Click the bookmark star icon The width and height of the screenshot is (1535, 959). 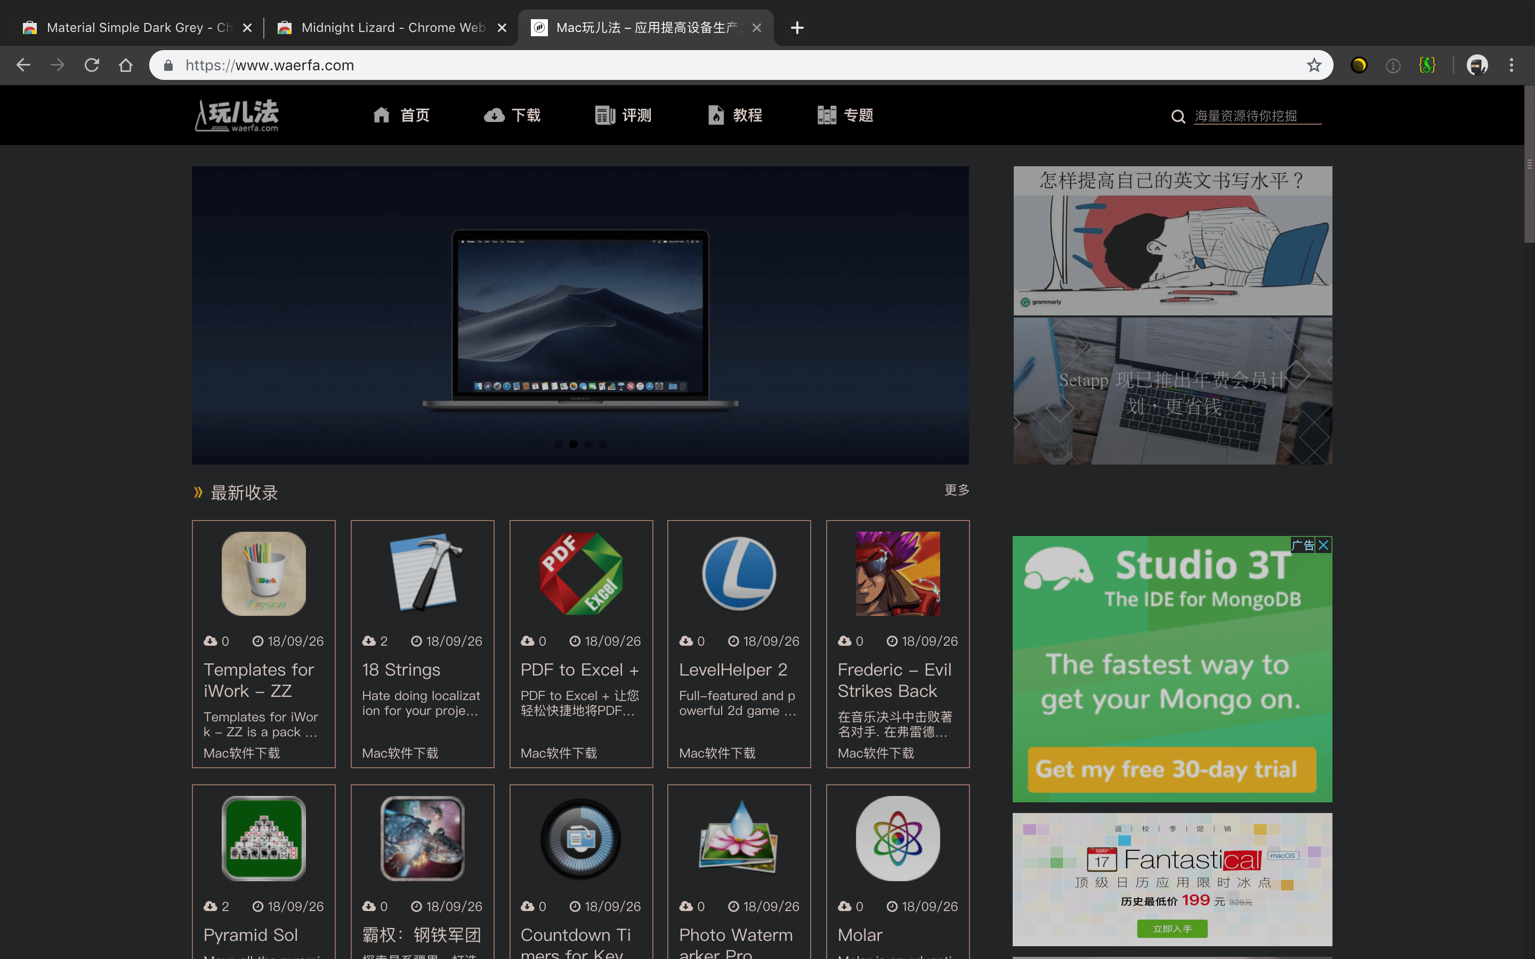point(1314,66)
